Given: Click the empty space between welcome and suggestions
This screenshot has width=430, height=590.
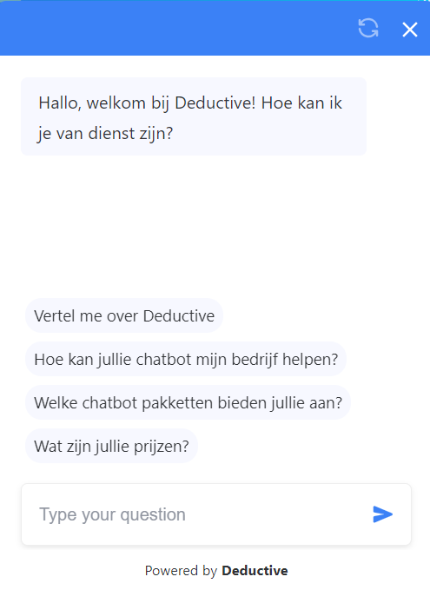Looking at the screenshot, I should [215, 226].
